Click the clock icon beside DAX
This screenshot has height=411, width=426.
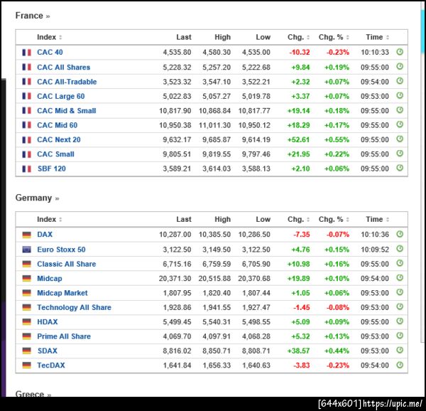tap(399, 234)
